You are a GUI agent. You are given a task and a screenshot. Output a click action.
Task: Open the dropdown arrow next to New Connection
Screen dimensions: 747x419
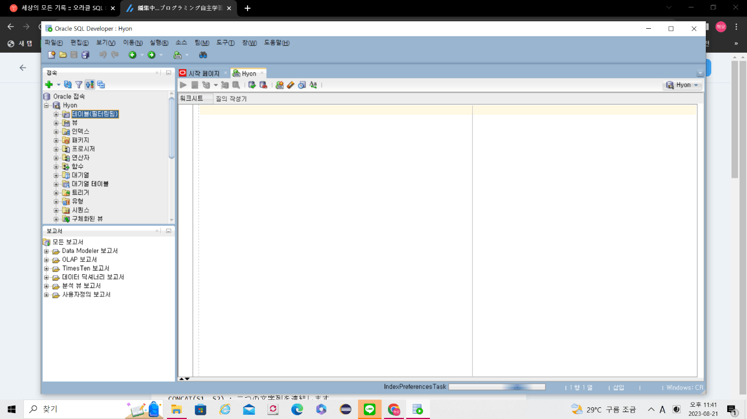coord(59,85)
